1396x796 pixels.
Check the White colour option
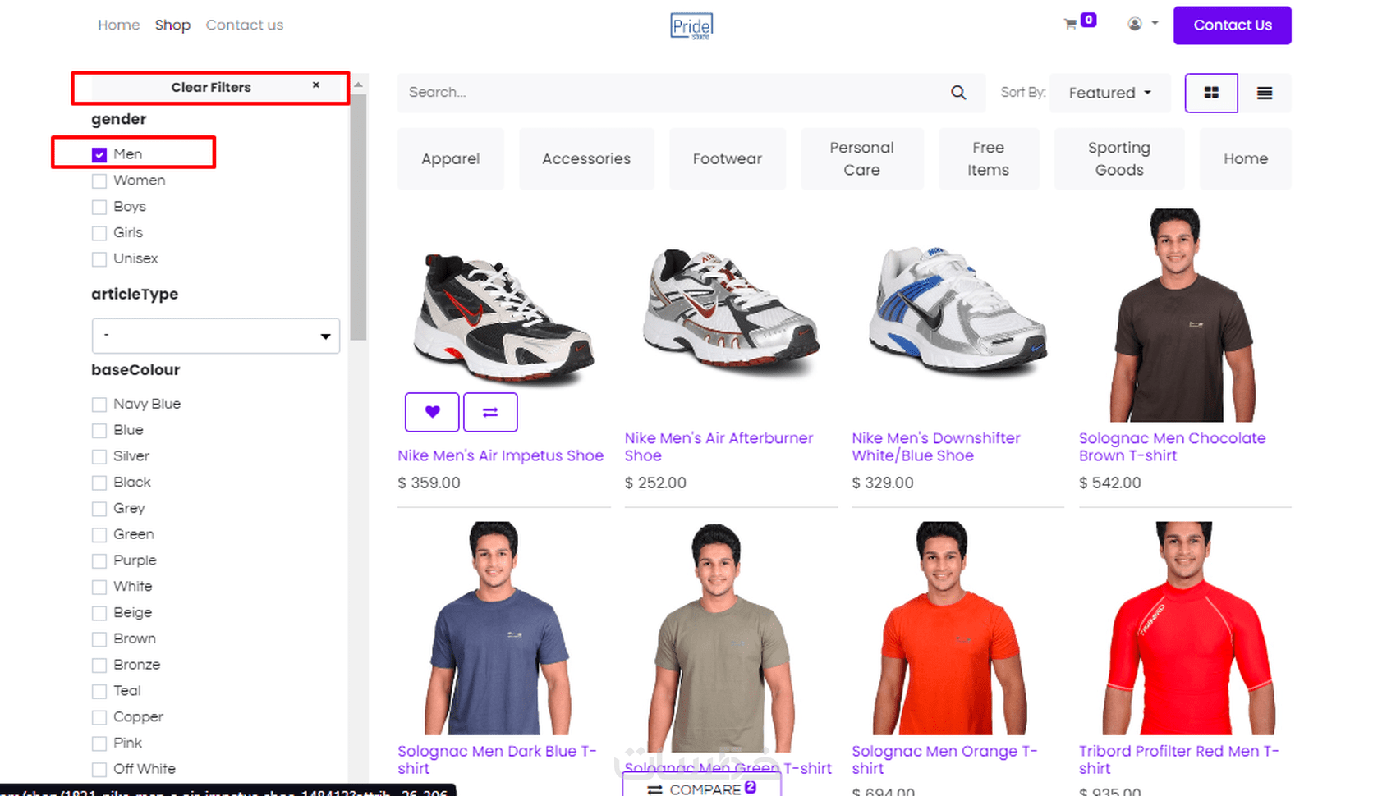point(99,588)
